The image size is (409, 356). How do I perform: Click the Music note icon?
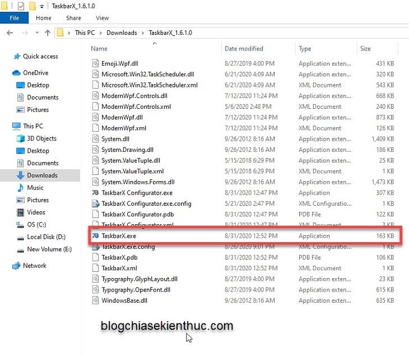[20, 188]
